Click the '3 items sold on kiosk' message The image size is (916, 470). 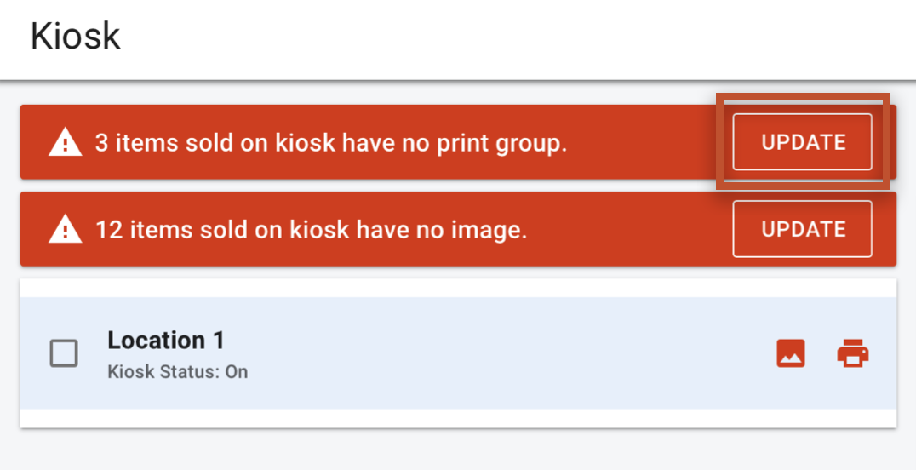(x=331, y=143)
